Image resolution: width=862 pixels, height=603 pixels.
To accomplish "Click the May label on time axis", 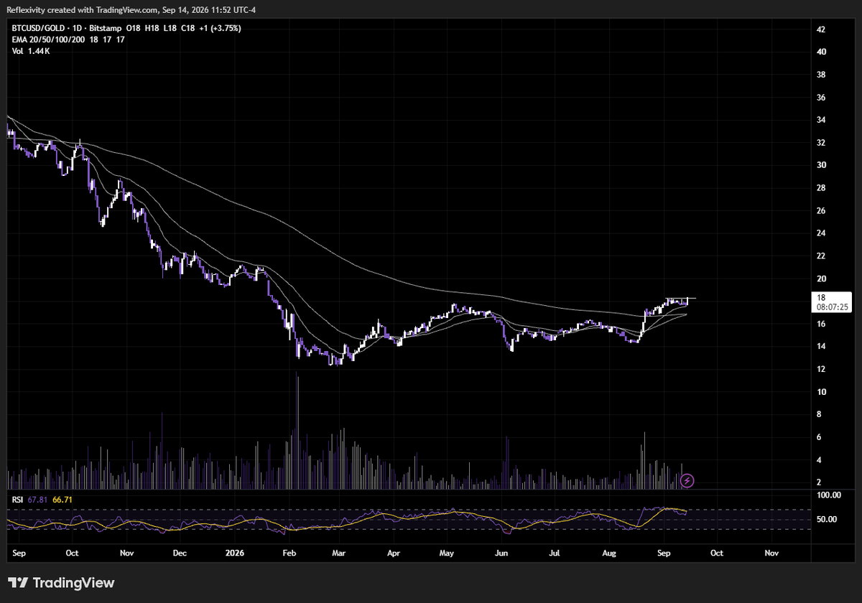I will pyautogui.click(x=448, y=554).
